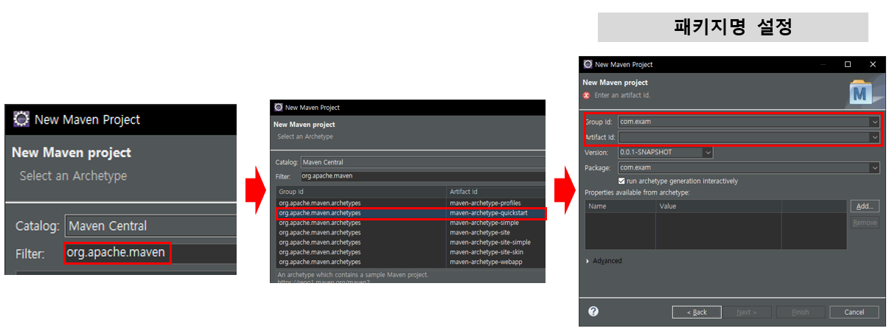Image resolution: width=892 pixels, height=331 pixels.
Task: Open the Version 0.0.1-SNAPSHOT combo
Action: (666, 153)
